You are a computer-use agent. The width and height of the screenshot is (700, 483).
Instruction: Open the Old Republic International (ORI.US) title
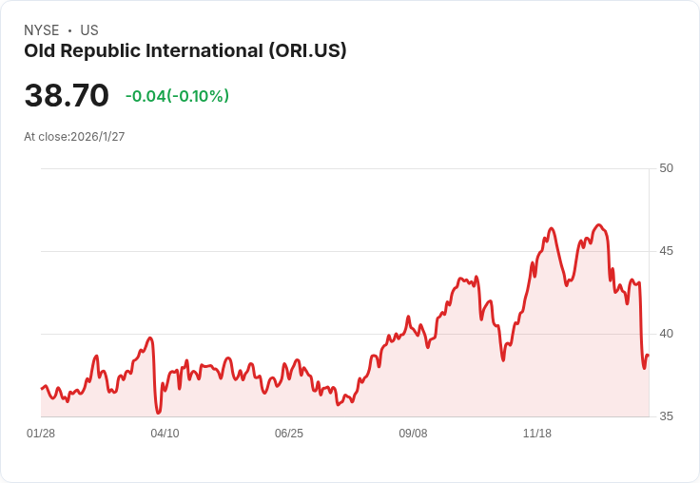click(185, 50)
